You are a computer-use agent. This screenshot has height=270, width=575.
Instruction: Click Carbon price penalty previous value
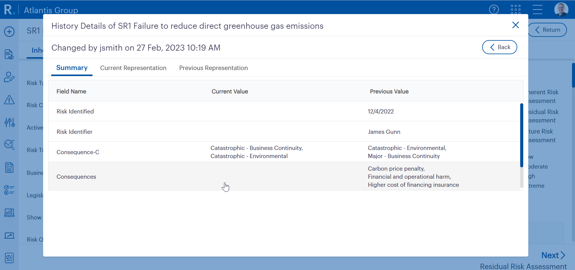[x=396, y=169]
